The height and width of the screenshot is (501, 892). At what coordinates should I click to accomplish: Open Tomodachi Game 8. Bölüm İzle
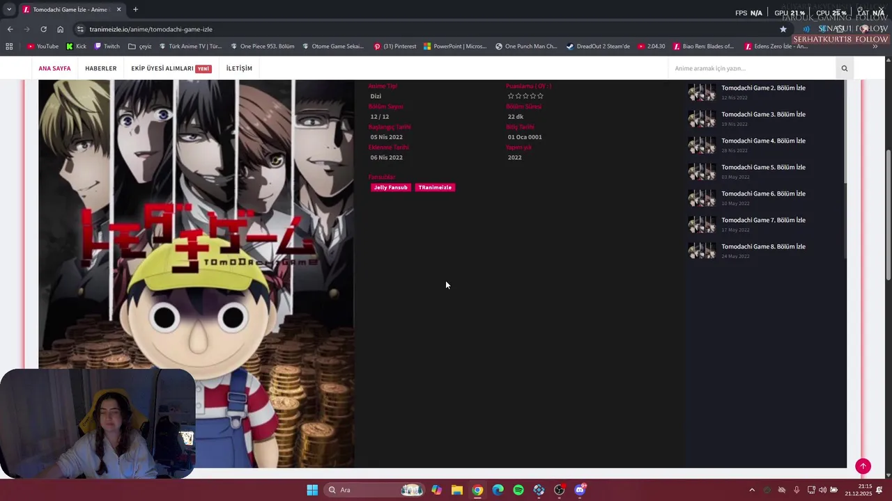[763, 246]
